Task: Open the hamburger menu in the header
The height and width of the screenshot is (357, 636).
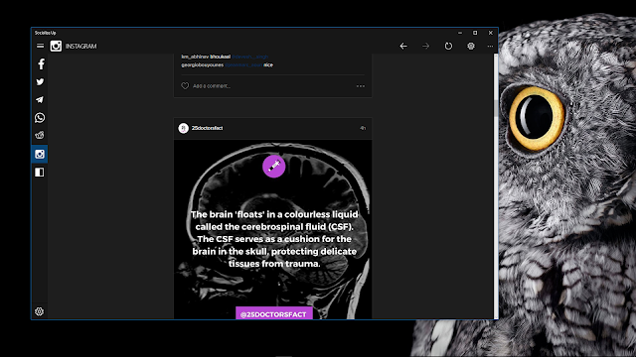Action: pos(40,47)
